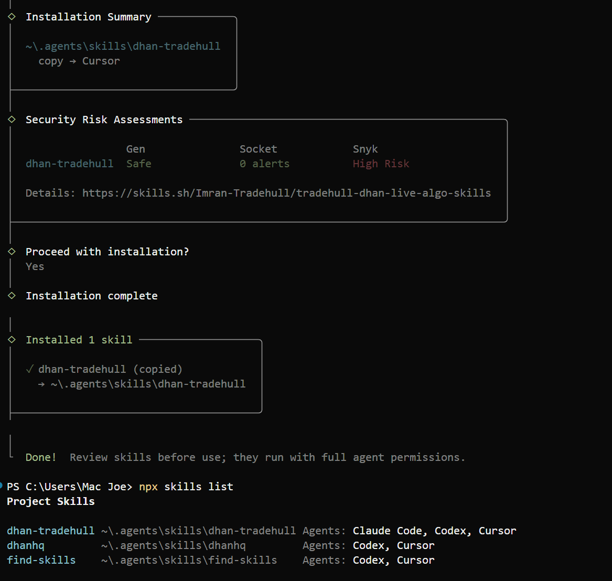Click the diamond marker beside Installation Summary
This screenshot has width=612, height=581.
(x=12, y=16)
